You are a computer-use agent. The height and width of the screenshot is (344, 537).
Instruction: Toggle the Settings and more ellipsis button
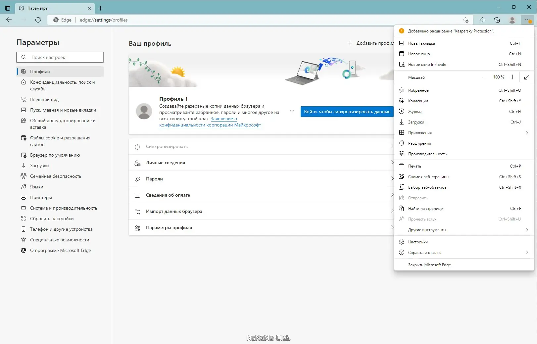tap(527, 20)
